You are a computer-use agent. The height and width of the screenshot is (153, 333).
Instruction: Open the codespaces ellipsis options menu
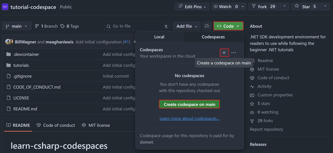(234, 53)
